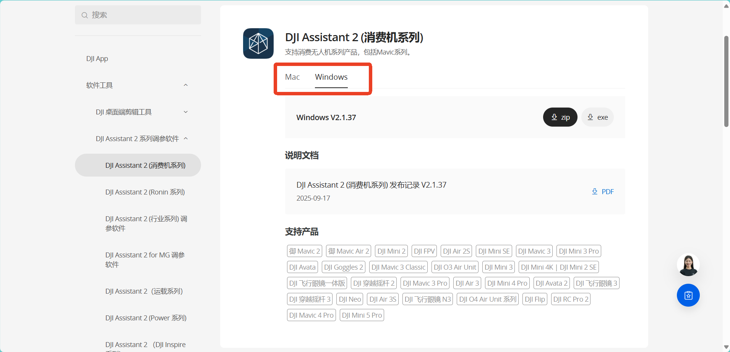Select DJI Assistant 2 (Power 系列)

[146, 318]
